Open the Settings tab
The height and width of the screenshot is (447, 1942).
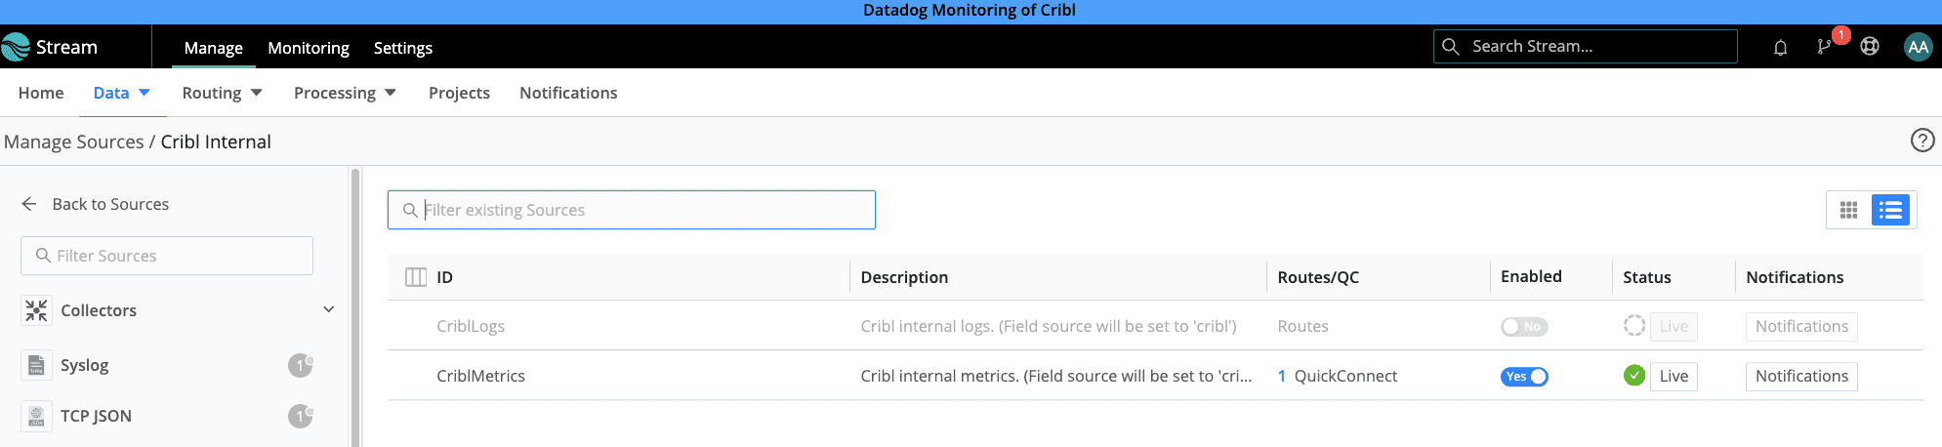[x=402, y=48]
